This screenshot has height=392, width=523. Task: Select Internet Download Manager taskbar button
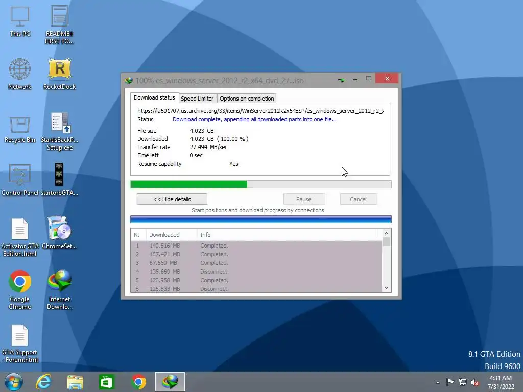[x=170, y=382]
